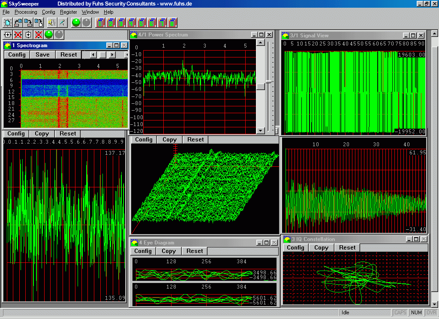
Task: Click the new document toolbar icon
Action: pos(7,22)
